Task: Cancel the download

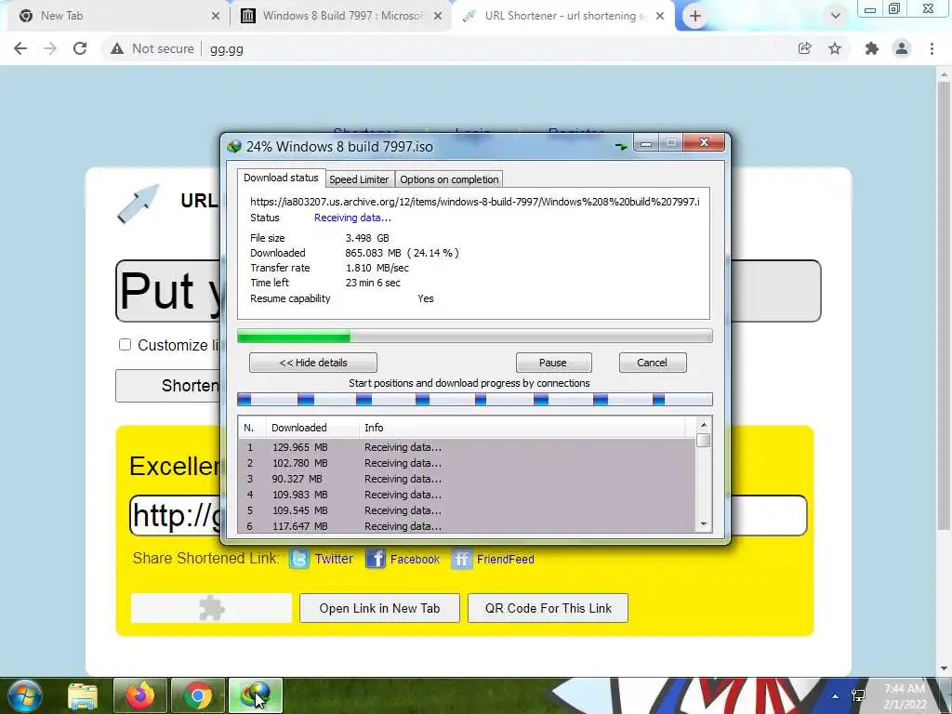Action: point(652,363)
